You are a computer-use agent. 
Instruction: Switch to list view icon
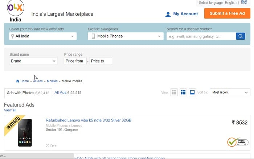(x=174, y=92)
